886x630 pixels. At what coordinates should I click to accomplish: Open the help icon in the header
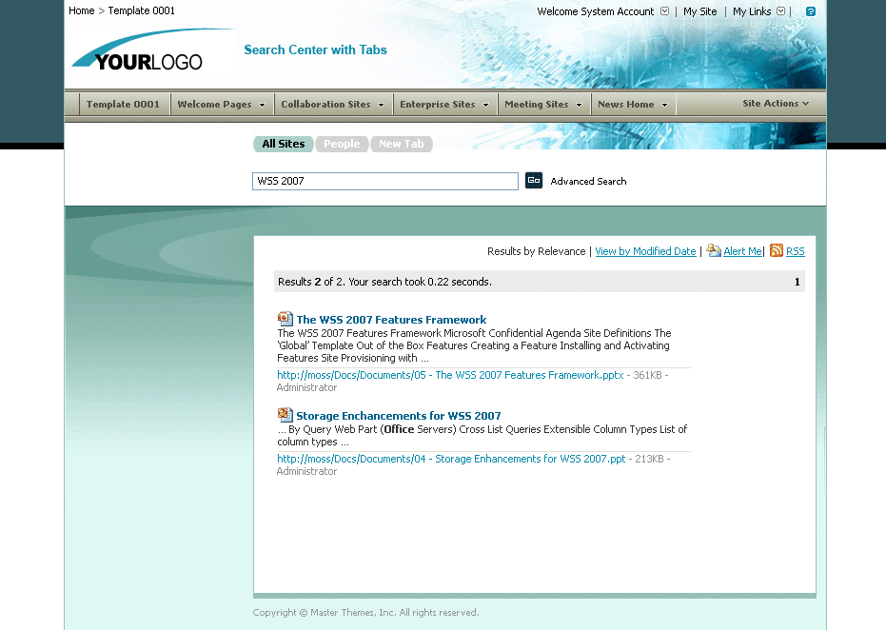810,10
